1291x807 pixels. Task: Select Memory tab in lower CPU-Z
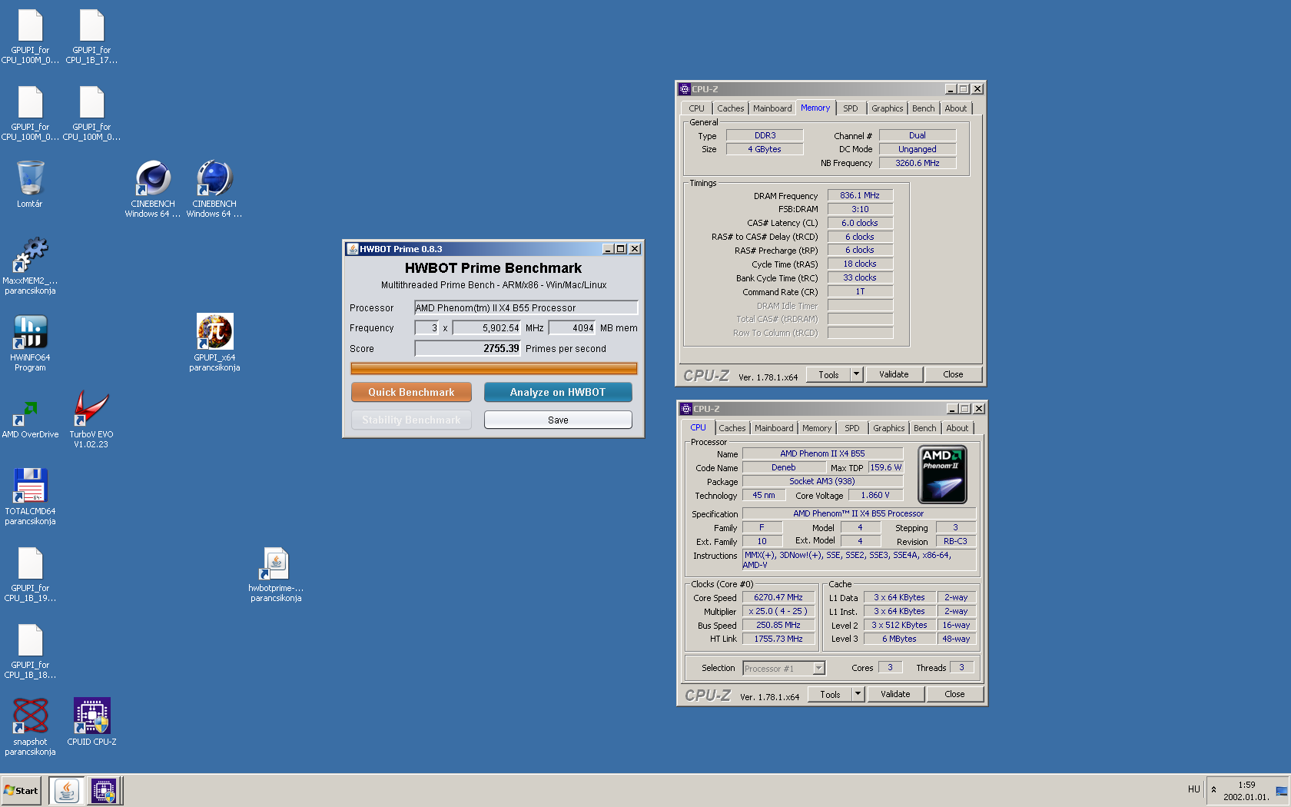[x=816, y=428]
